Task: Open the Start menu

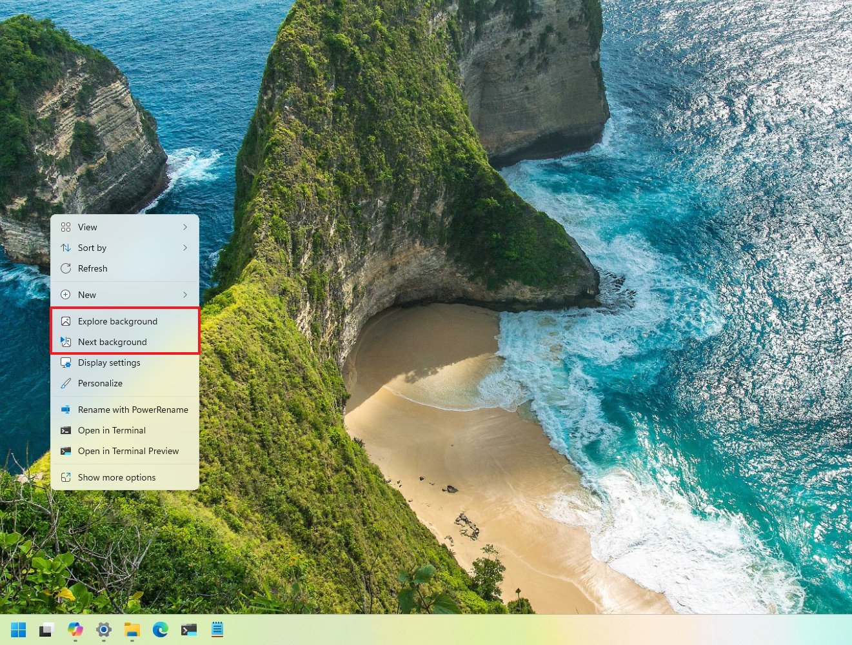Action: tap(17, 630)
